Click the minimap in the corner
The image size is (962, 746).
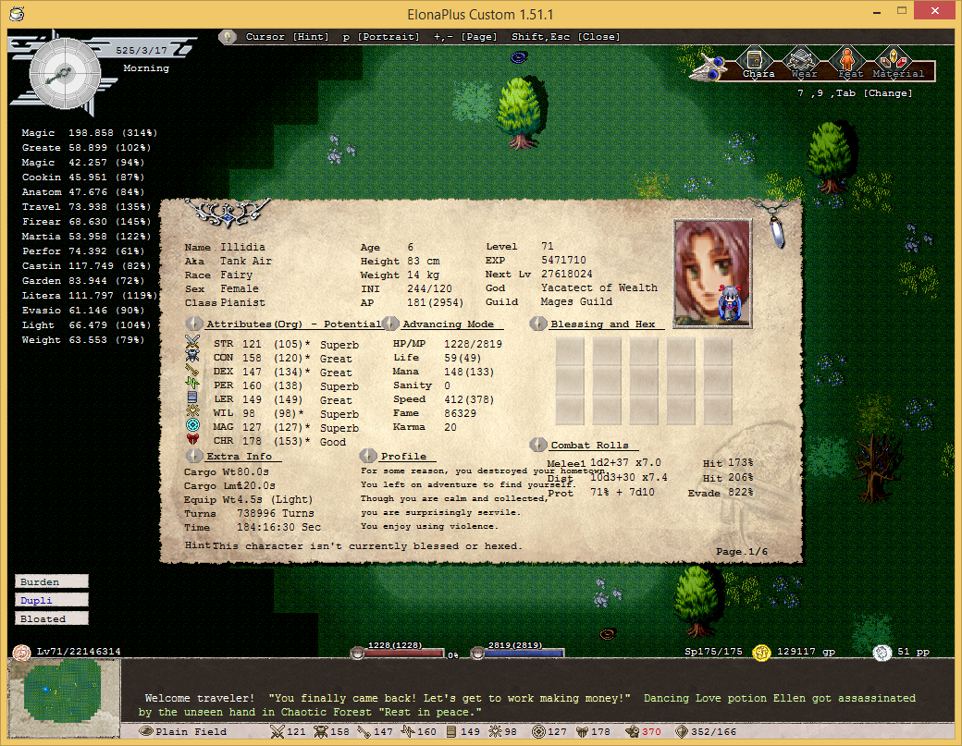click(64, 698)
